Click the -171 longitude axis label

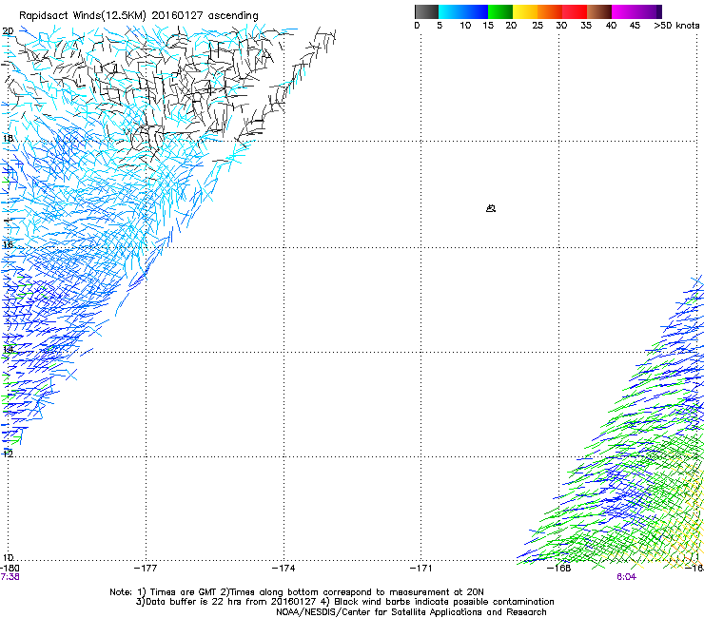(421, 569)
